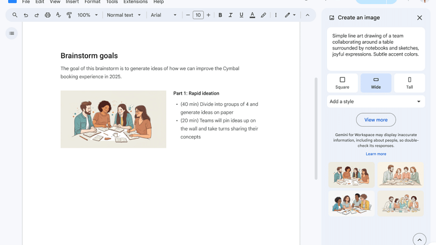436x245 pixels.
Task: Open the Insert menu
Action: [x=72, y=2]
